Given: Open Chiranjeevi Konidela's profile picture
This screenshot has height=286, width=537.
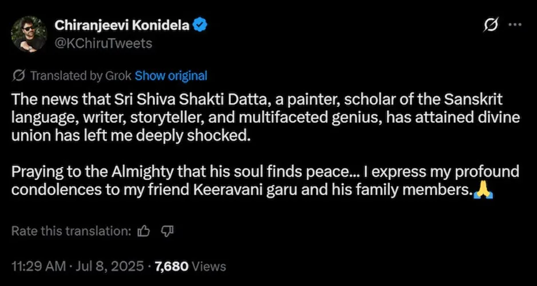Looking at the screenshot, I should 29,34.
